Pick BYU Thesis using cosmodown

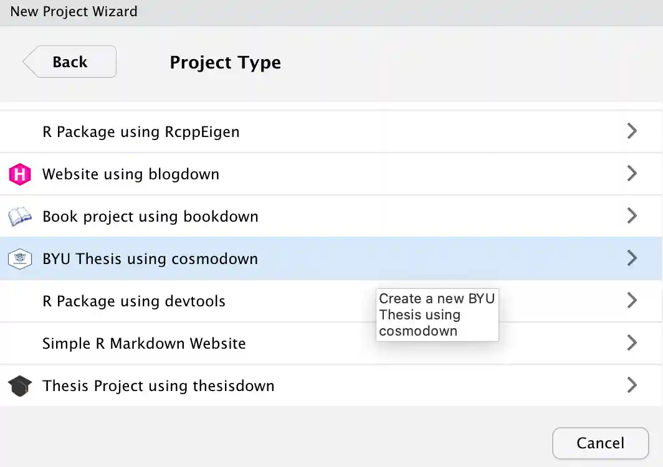150,259
